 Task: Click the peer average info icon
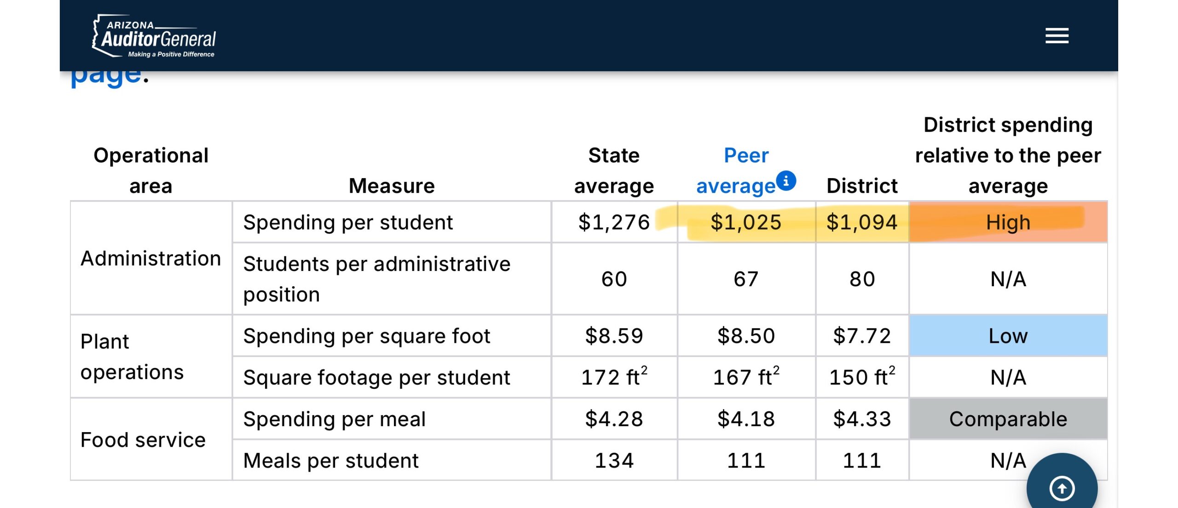pos(786,181)
